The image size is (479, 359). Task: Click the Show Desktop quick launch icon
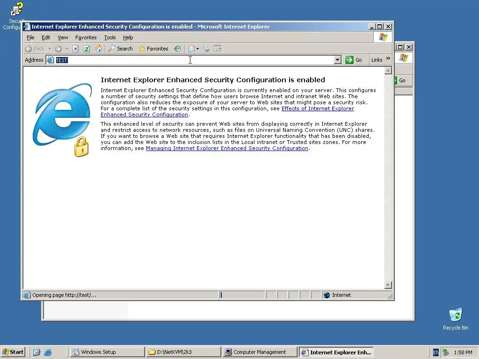[x=36, y=352]
